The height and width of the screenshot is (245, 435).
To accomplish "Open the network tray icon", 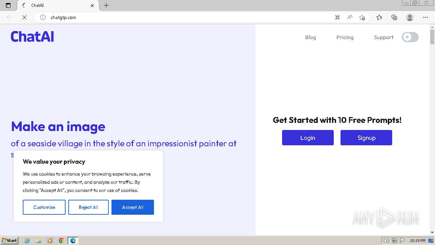I will [x=395, y=241].
